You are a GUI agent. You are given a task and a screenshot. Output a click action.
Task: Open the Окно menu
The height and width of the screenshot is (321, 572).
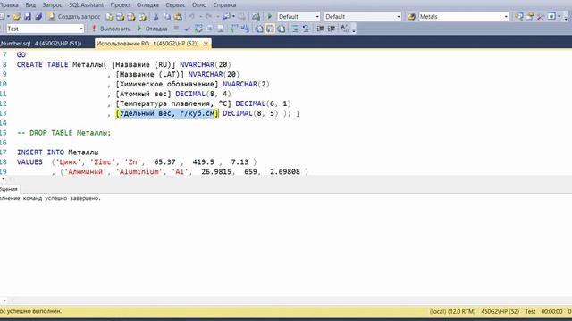point(199,5)
